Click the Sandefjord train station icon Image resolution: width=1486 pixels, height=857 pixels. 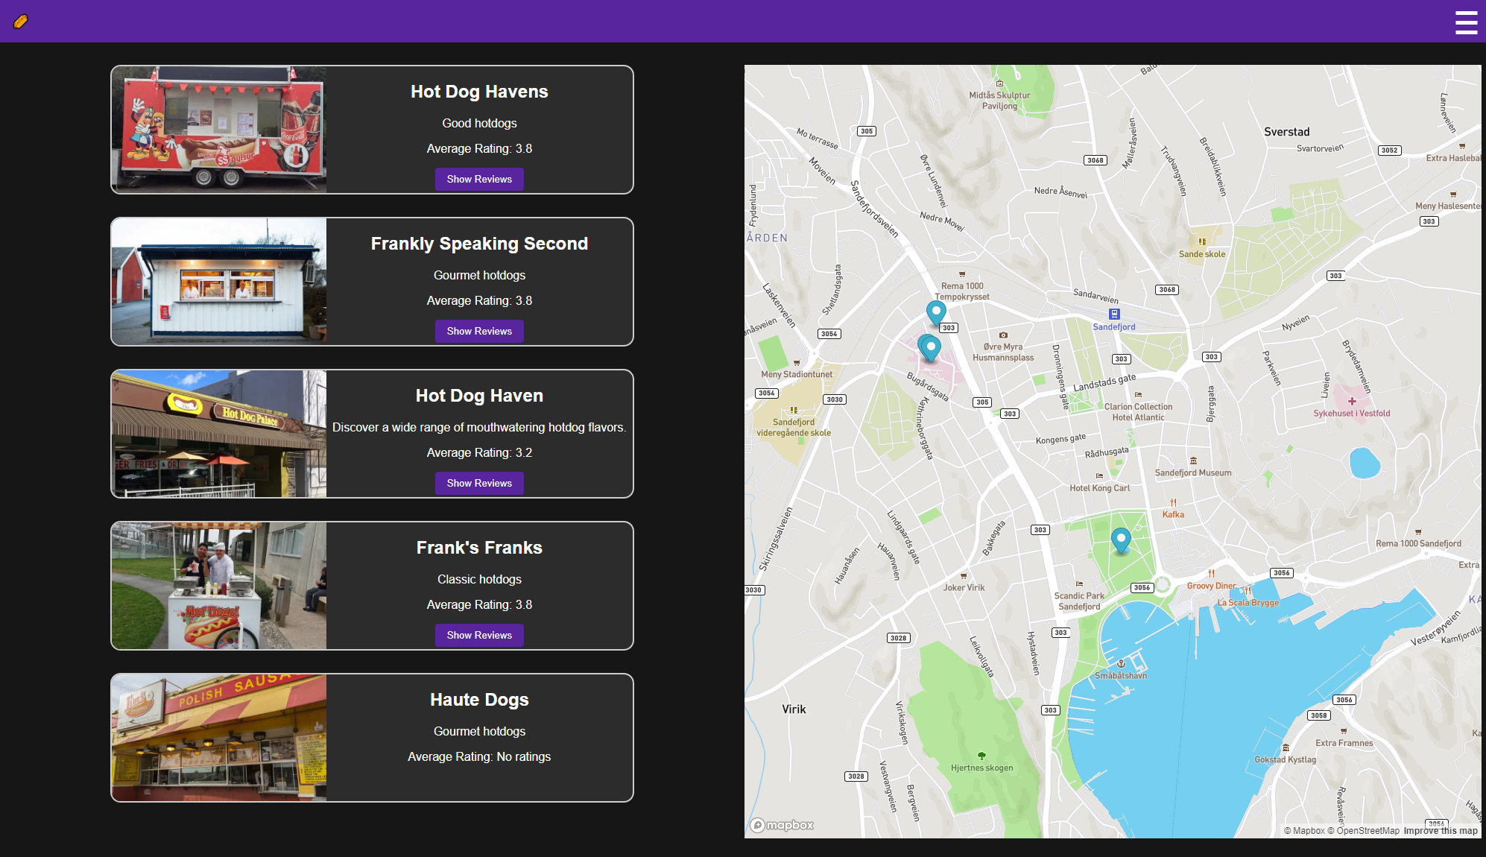(1113, 314)
